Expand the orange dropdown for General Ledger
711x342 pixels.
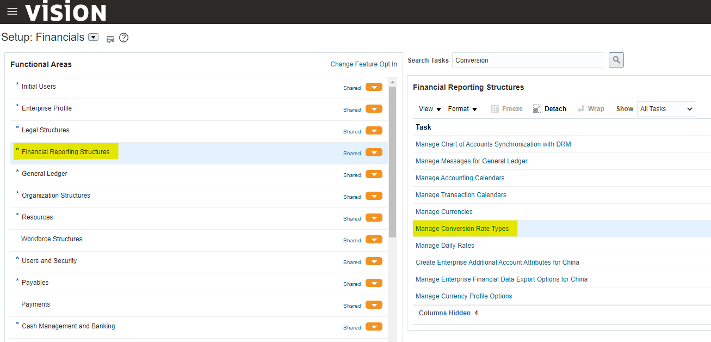[x=374, y=174]
